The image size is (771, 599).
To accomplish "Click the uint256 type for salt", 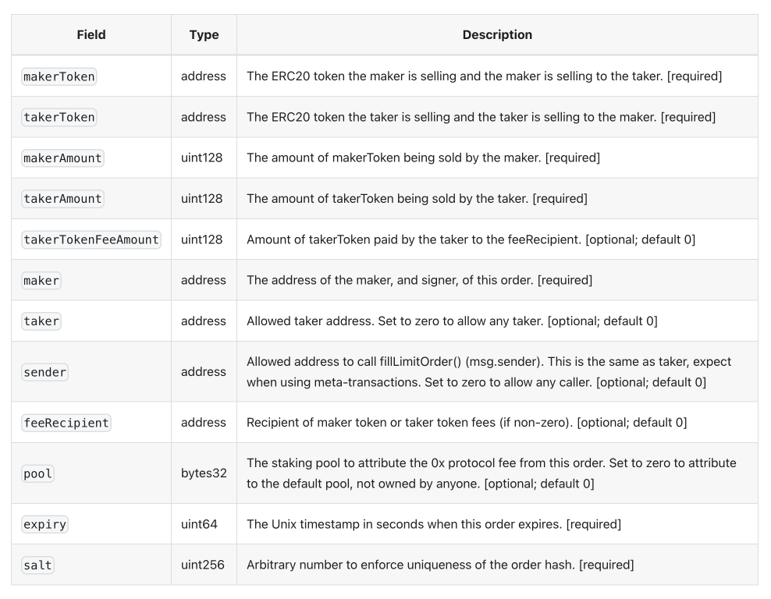I will [203, 565].
